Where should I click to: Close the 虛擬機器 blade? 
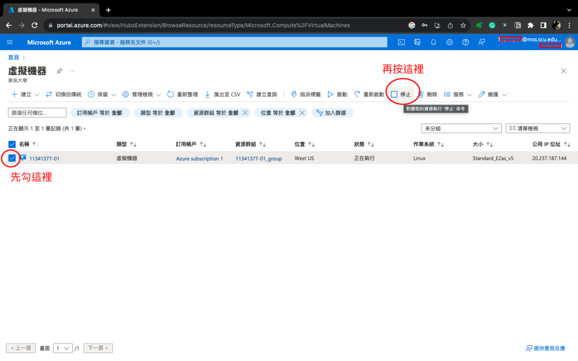pos(563,71)
